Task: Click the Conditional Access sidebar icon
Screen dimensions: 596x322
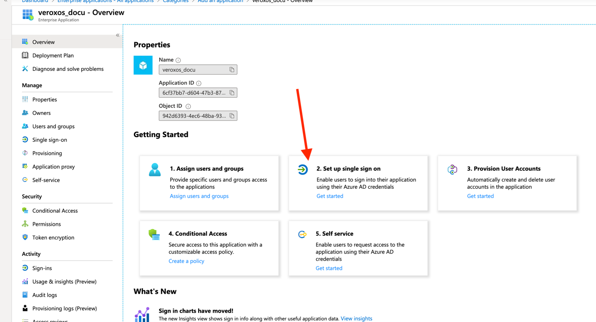Action: point(25,211)
